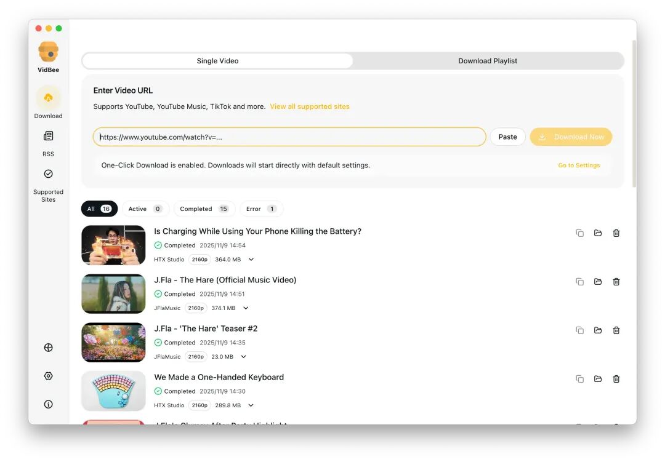The width and height of the screenshot is (665, 462).
Task: Click JFlaMusic label beside 374.1 MB
Action: (167, 308)
